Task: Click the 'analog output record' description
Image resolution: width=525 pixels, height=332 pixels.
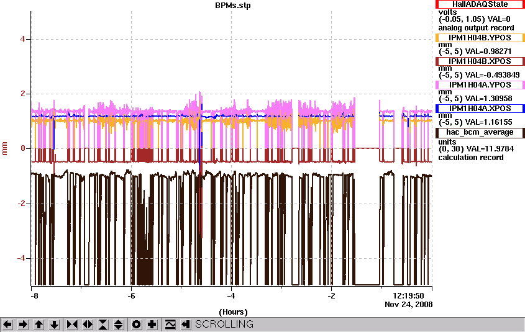Action: [x=476, y=28]
